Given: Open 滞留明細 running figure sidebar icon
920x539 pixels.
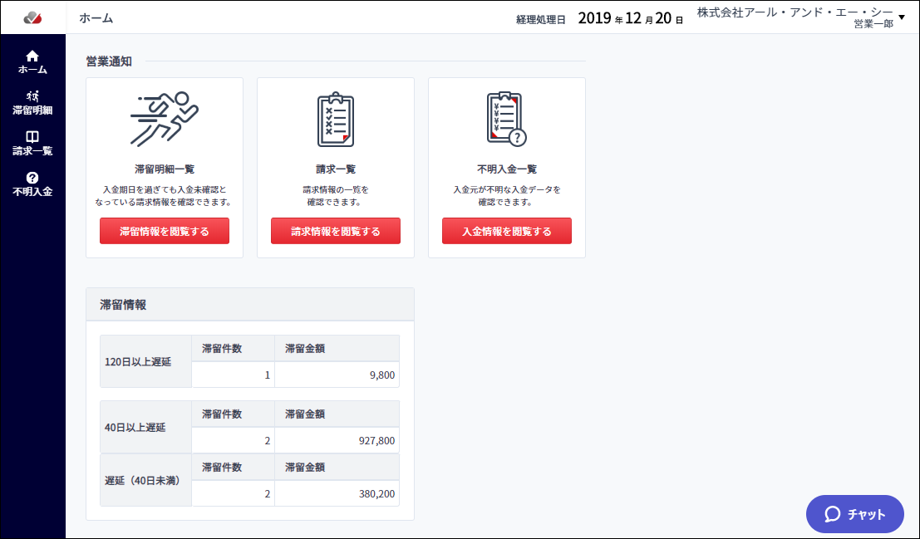Looking at the screenshot, I should tap(32, 96).
